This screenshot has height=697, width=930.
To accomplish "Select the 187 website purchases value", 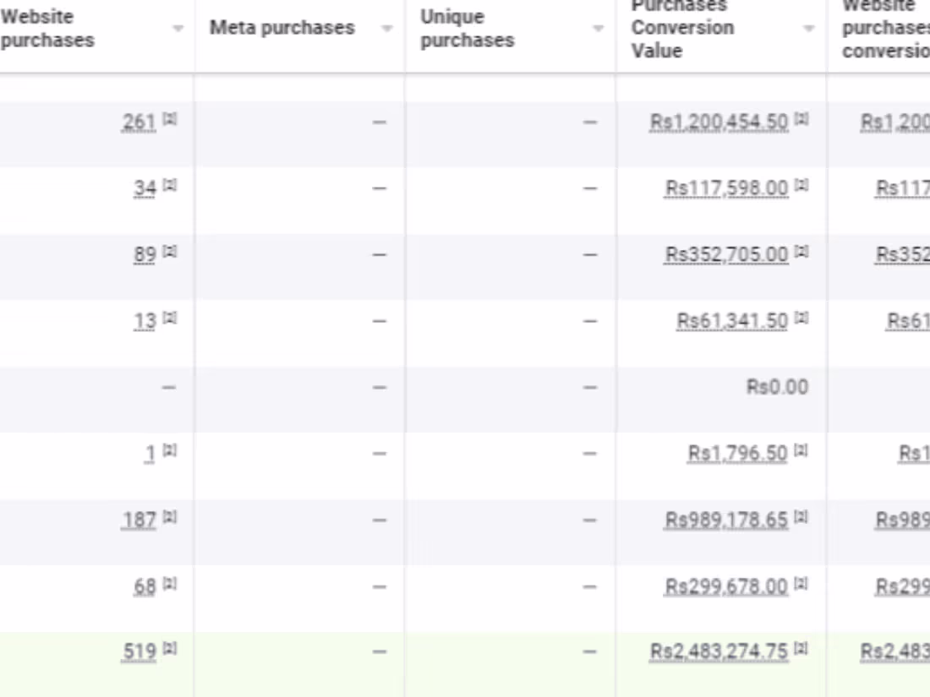I will tap(139, 520).
